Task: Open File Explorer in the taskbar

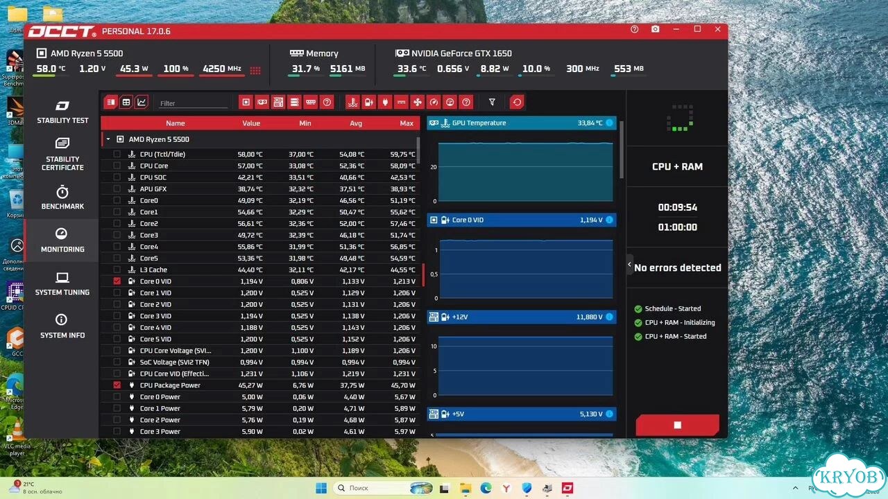Action: 466,489
